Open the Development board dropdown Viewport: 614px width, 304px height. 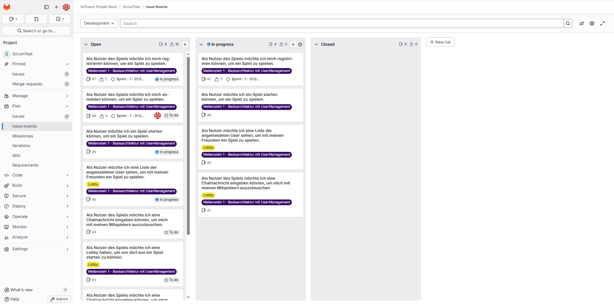[x=99, y=23]
